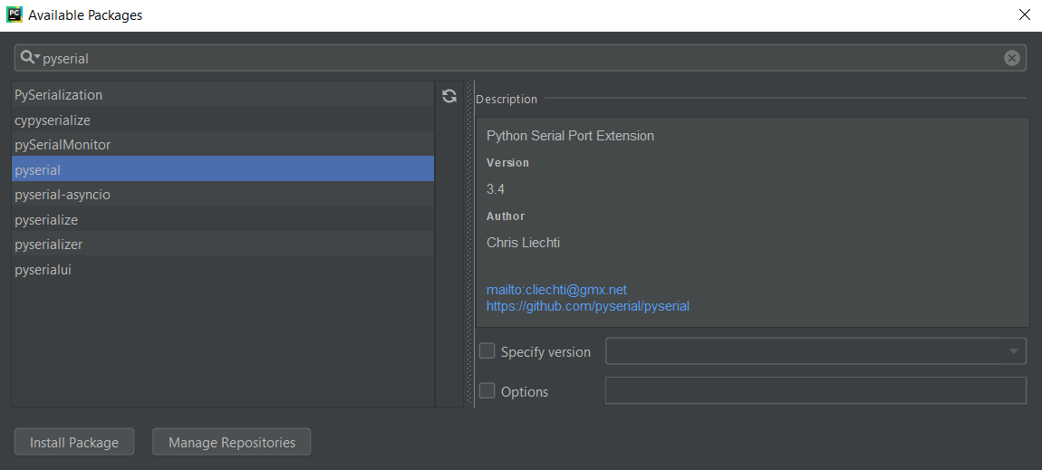Click Install Package button

coord(74,442)
